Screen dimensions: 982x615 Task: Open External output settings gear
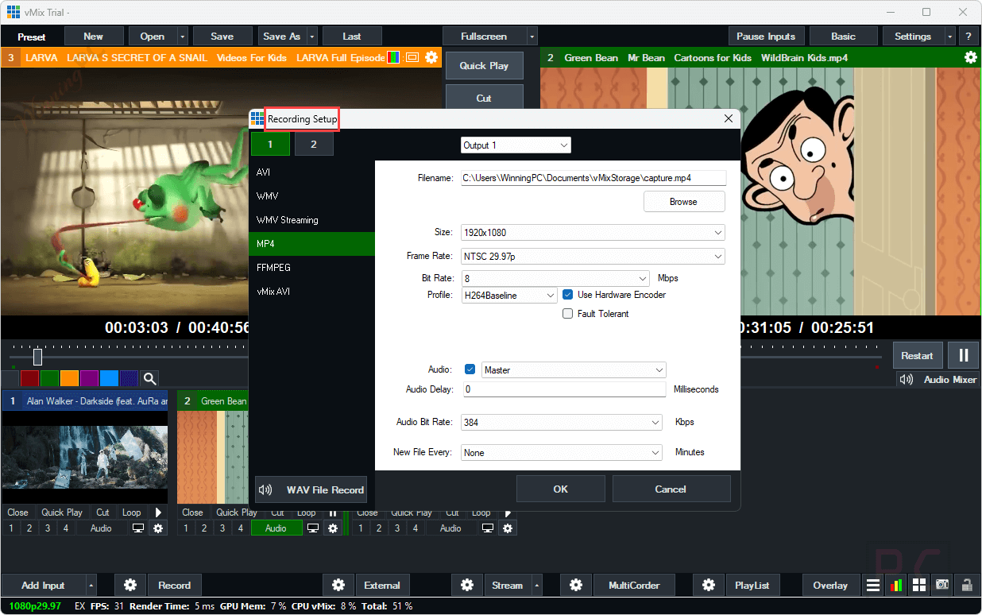point(338,586)
